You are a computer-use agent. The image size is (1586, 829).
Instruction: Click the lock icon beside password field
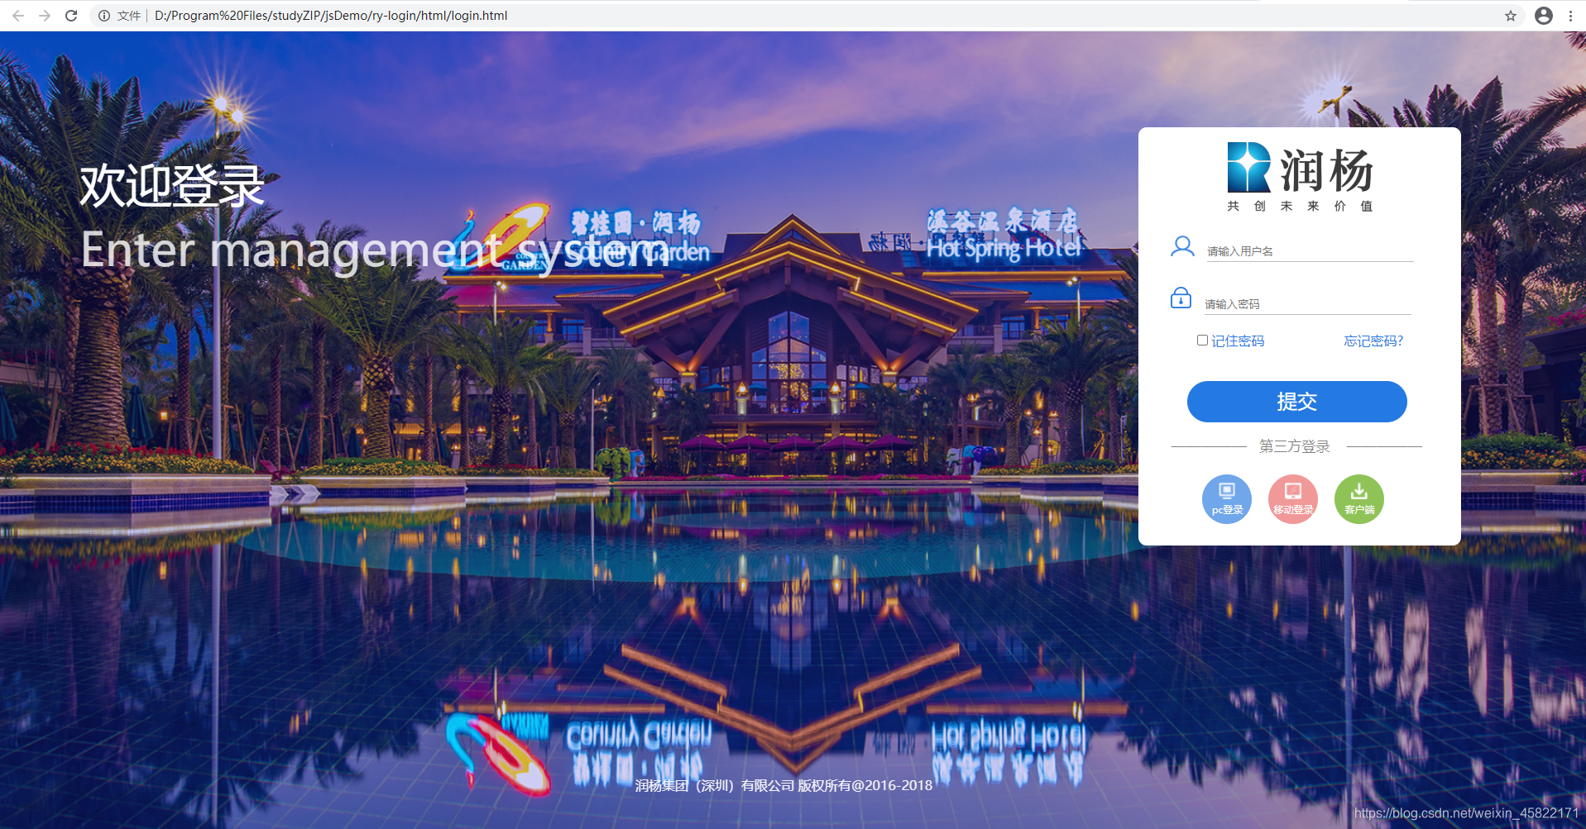[1181, 298]
